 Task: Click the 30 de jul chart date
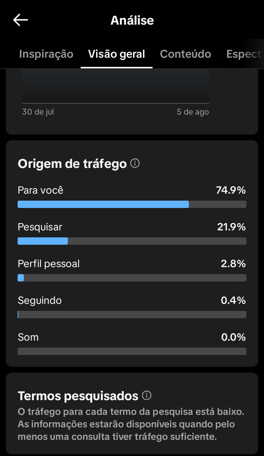point(38,112)
